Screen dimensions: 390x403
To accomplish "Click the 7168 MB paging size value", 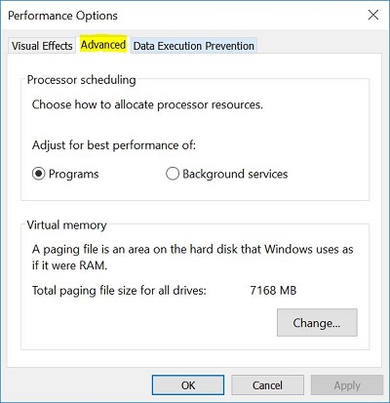I will tap(273, 291).
